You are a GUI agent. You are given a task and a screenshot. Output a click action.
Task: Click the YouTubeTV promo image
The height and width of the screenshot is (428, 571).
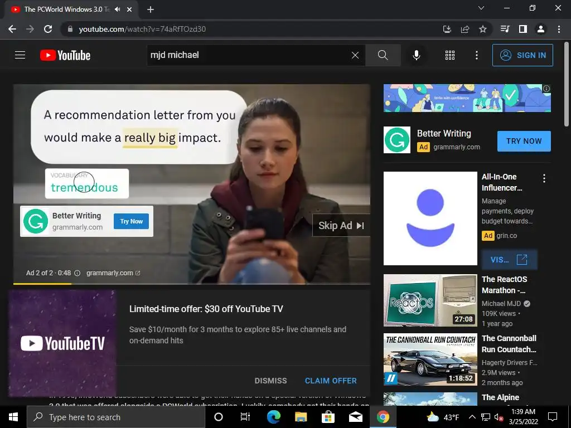point(62,343)
